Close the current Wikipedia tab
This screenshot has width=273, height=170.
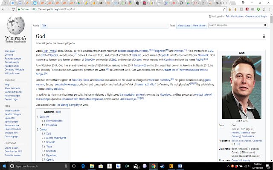click(x=227, y=3)
